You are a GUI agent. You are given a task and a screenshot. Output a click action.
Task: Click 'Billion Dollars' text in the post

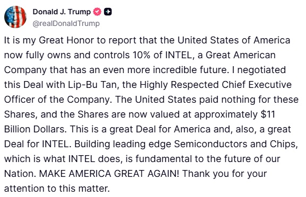(35, 129)
